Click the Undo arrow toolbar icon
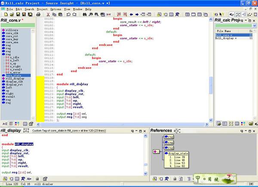The height and width of the screenshot is (187, 258). [68, 15]
